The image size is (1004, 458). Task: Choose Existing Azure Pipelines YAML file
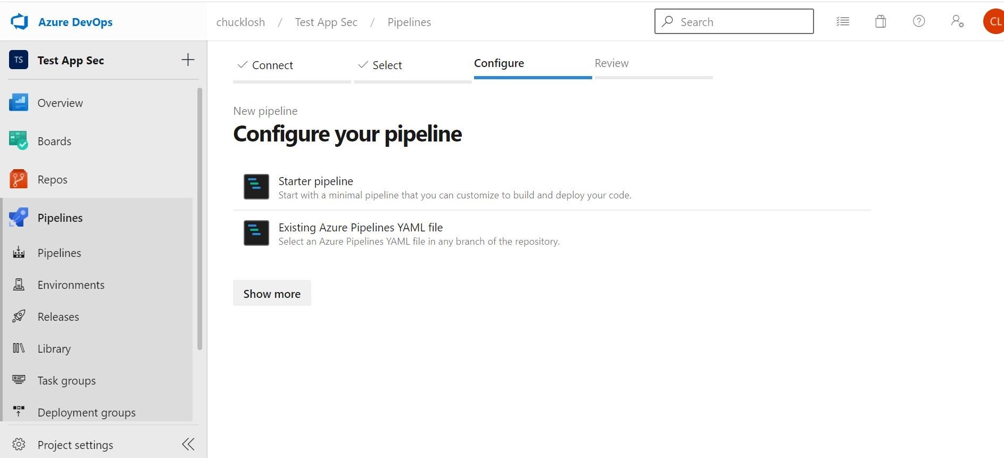coord(552,234)
